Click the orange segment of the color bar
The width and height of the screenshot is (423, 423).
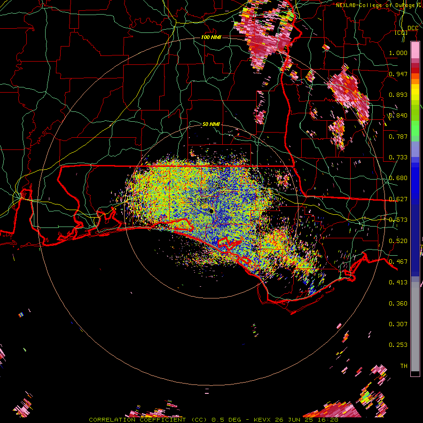point(415,81)
